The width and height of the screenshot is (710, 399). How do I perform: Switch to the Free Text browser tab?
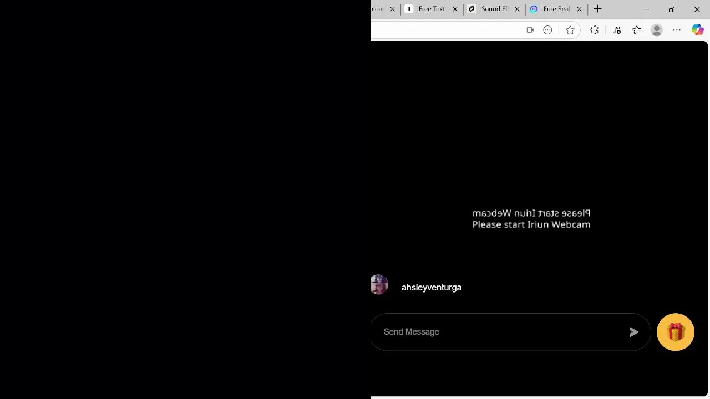coord(432,9)
